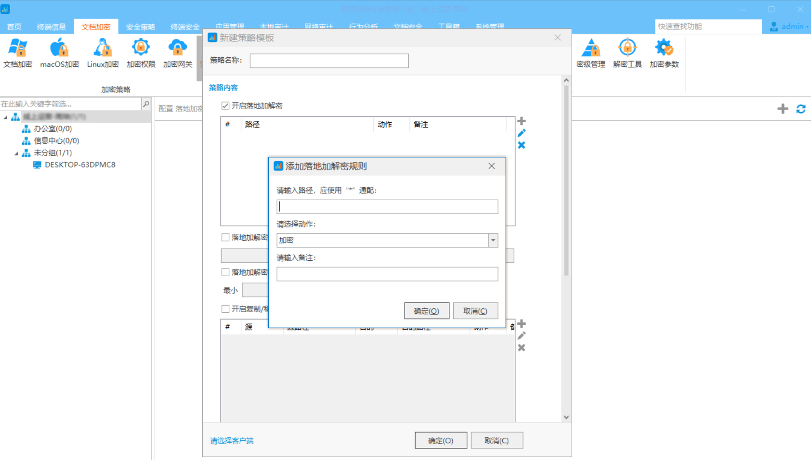The image size is (811, 460).
Task: Click the magnifier icon beside the keyword filter
Action: [x=146, y=103]
